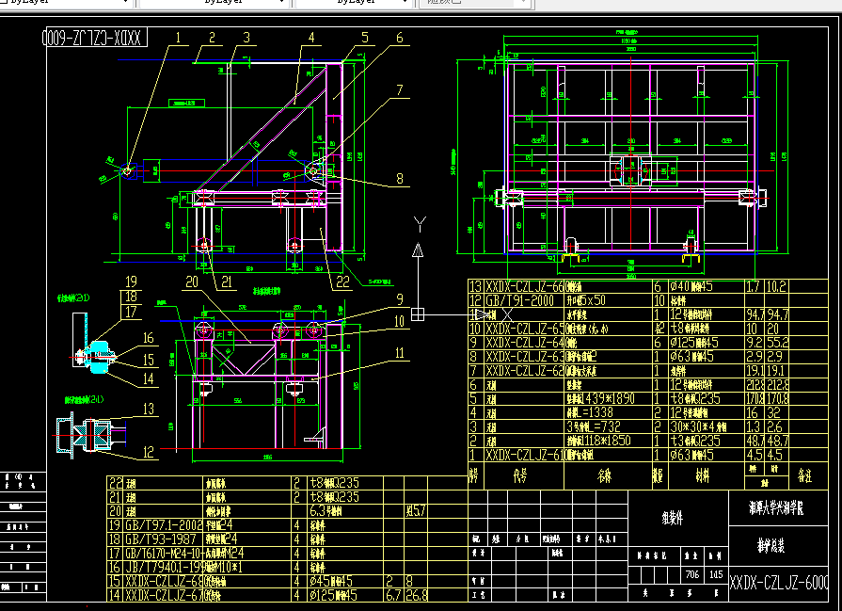842x611 pixels.
Task: Select balloon number 11 callout
Action: coord(400,353)
